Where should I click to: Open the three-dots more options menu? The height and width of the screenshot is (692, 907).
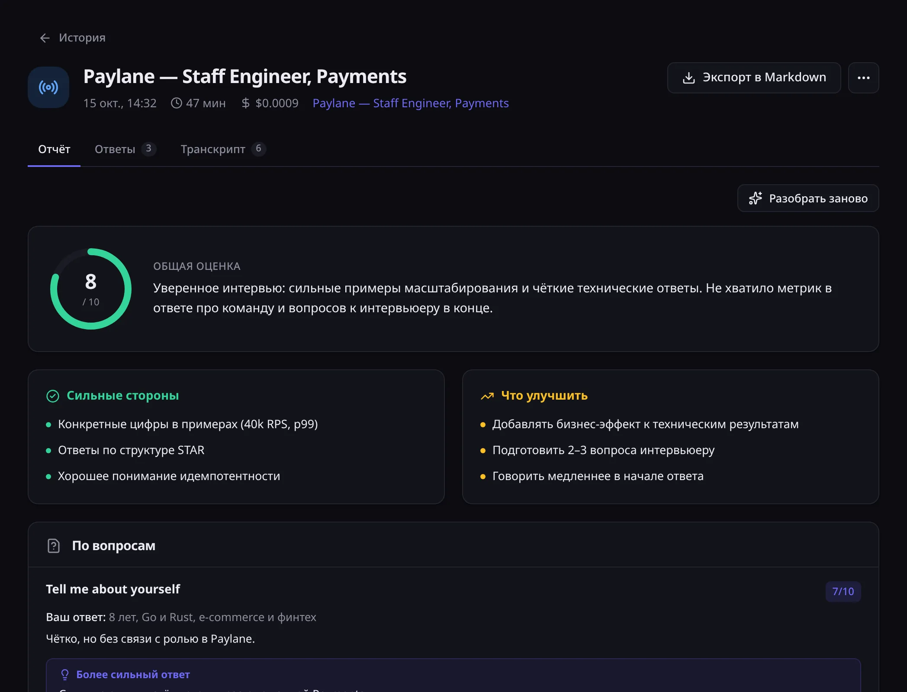[x=863, y=78]
